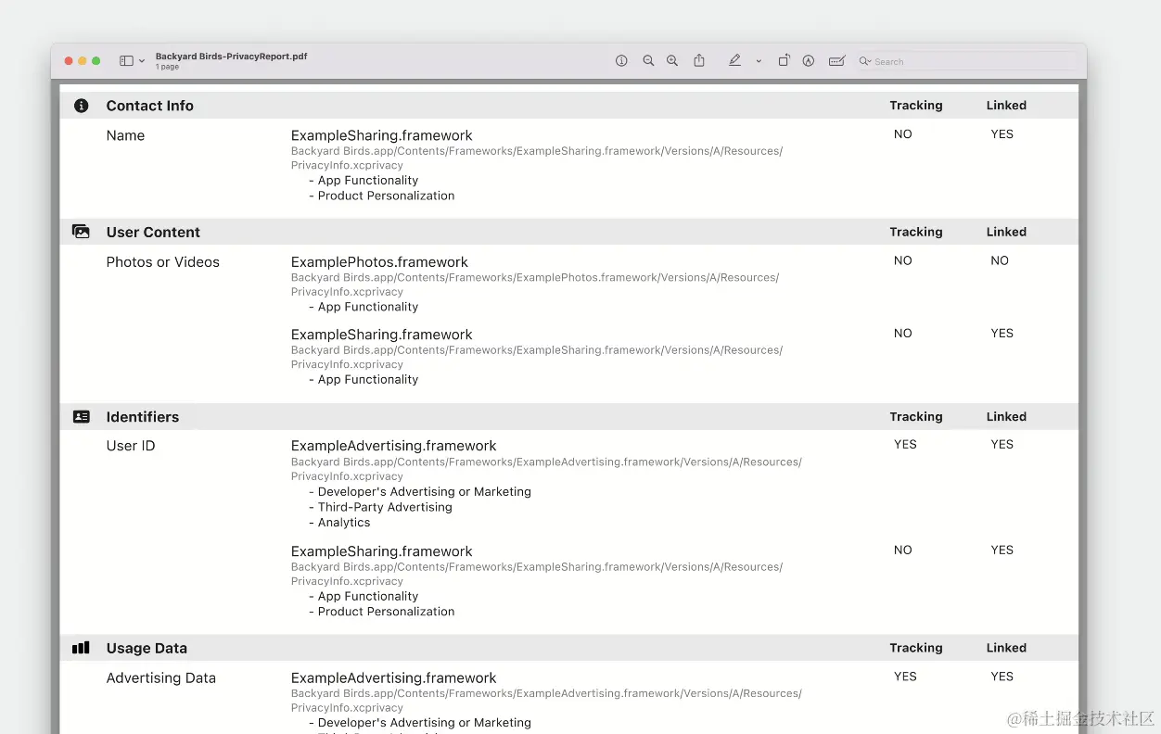Select the highlight pen tool
This screenshot has height=734, width=1161.
[734, 61]
